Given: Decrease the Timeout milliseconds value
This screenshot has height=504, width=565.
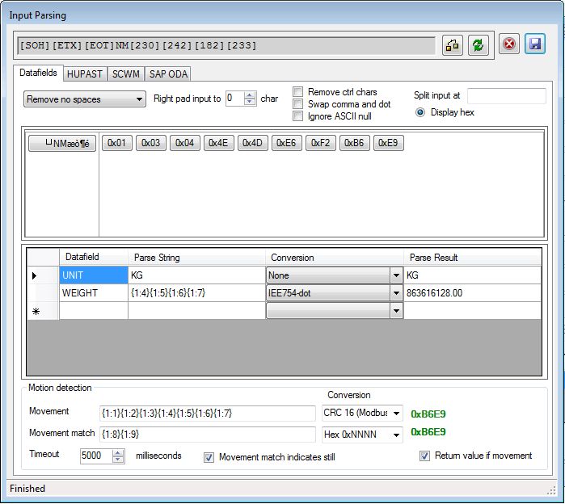Looking at the screenshot, I should pyautogui.click(x=118, y=460).
